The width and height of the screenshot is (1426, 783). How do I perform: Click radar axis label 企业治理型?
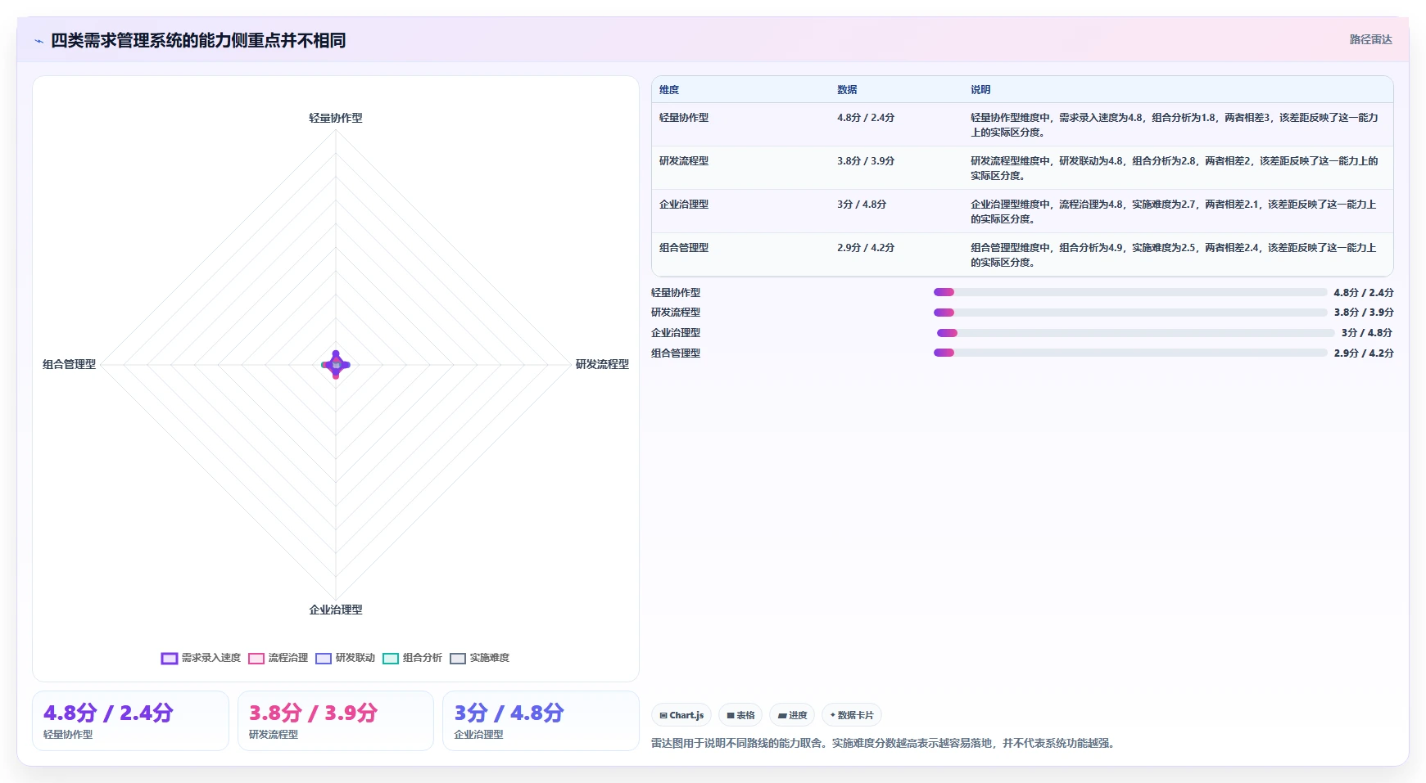[x=336, y=610]
